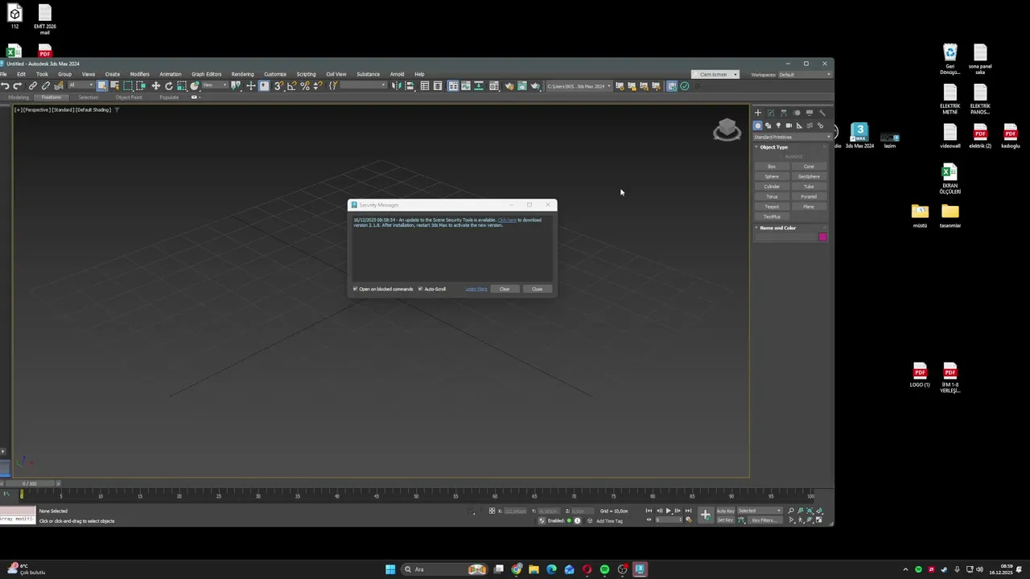Screen dimensions: 1030x579
Task: Follow Click here link to download update
Action: (507, 220)
